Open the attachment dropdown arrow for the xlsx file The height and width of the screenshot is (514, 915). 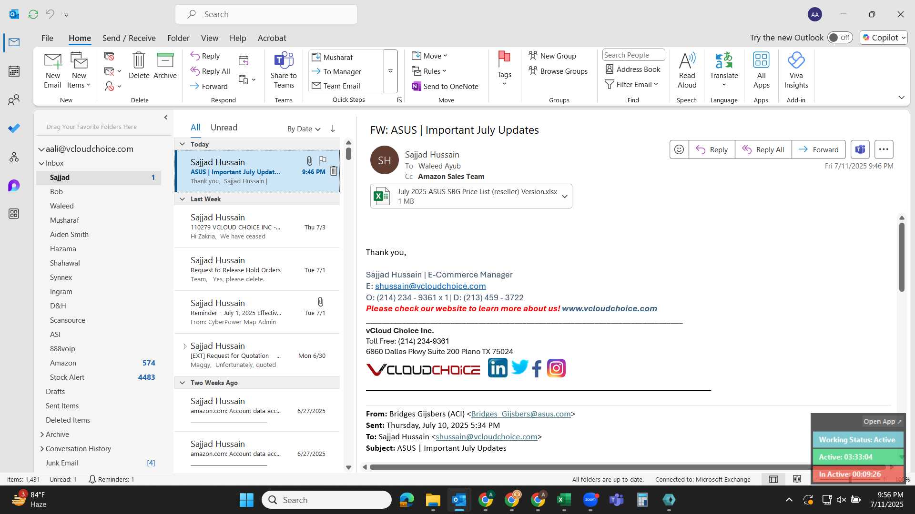click(565, 196)
